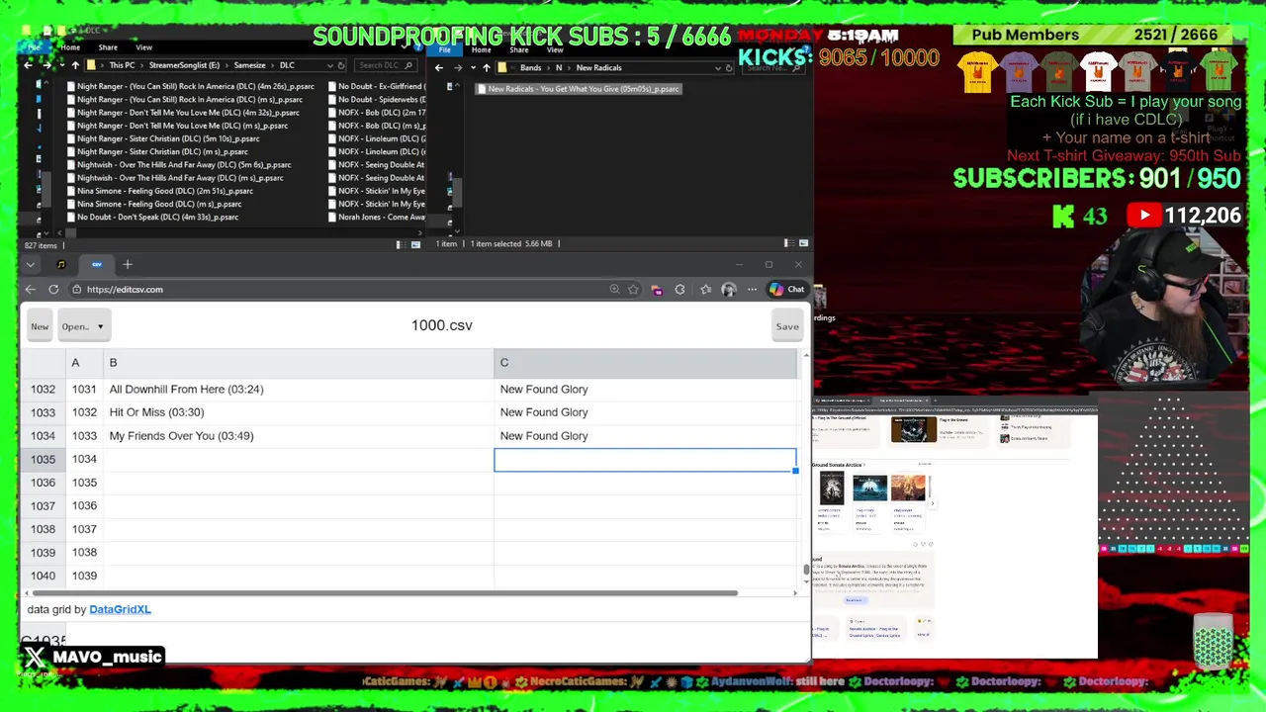
Task: Open Share tab in DLC Explorer window
Action: 108,47
